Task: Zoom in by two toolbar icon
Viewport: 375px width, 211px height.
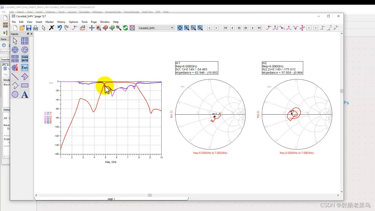Action: 105,28
